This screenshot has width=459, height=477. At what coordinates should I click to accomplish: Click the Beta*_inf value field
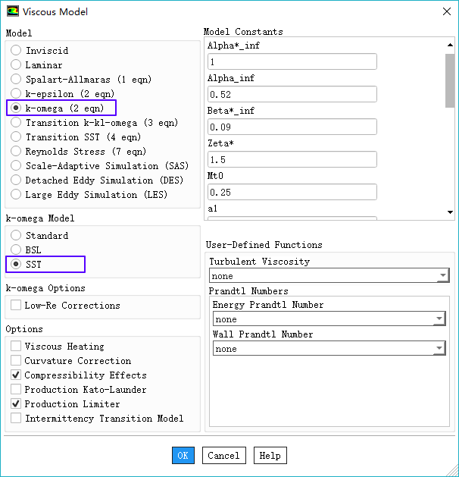(x=292, y=127)
